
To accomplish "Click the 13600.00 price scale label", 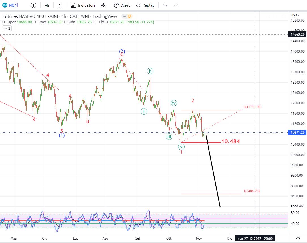I will point(298,62).
